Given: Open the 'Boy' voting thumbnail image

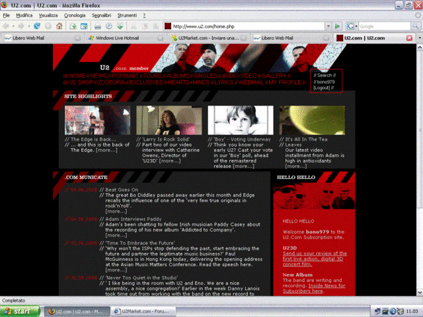Looking at the screenshot, I should tap(241, 120).
